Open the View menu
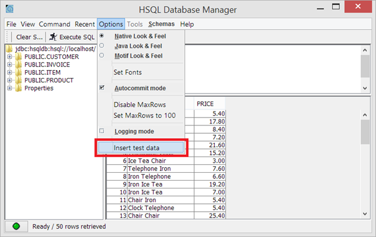 (x=28, y=24)
